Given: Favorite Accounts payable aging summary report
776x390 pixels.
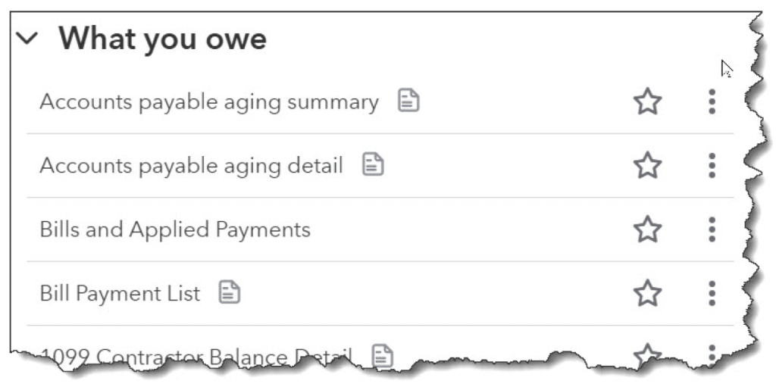Looking at the screenshot, I should coord(647,101).
